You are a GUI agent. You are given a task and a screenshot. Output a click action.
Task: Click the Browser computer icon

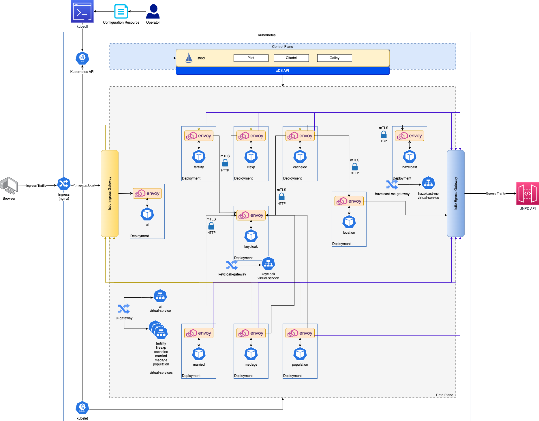pos(9,186)
